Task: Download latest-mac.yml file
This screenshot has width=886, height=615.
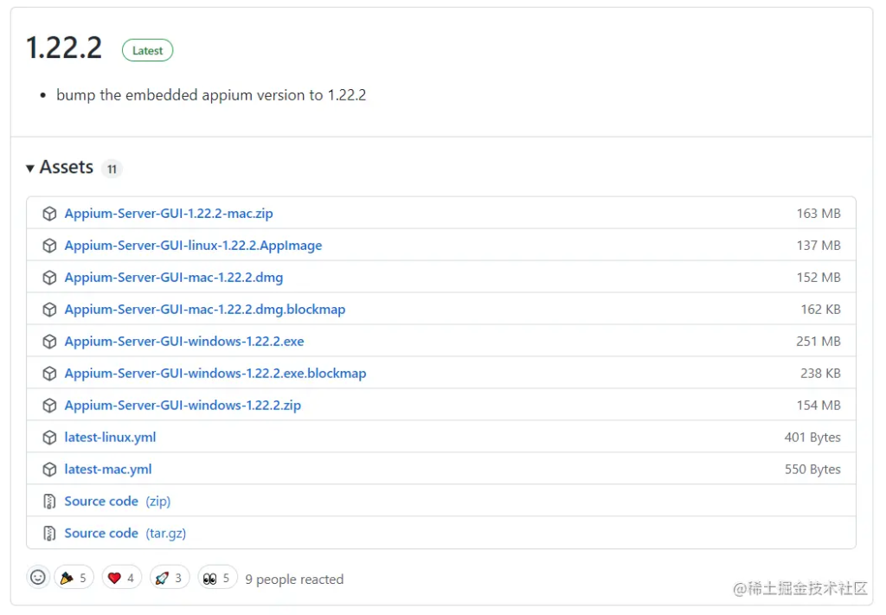Action: click(108, 470)
